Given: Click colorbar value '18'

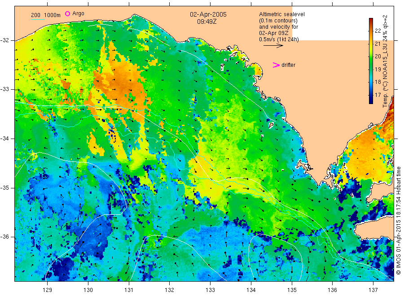Looking at the screenshot, I should click(378, 82).
